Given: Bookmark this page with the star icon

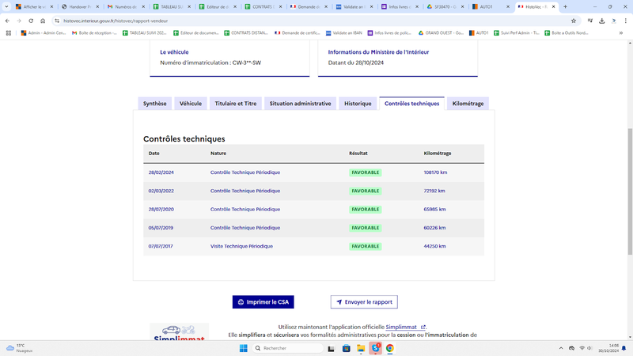Looking at the screenshot, I should [573, 21].
